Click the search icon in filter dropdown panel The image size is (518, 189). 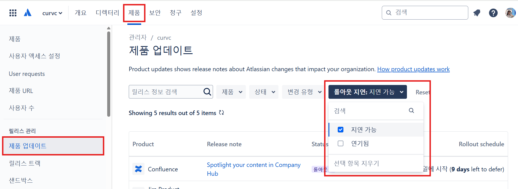(x=411, y=111)
